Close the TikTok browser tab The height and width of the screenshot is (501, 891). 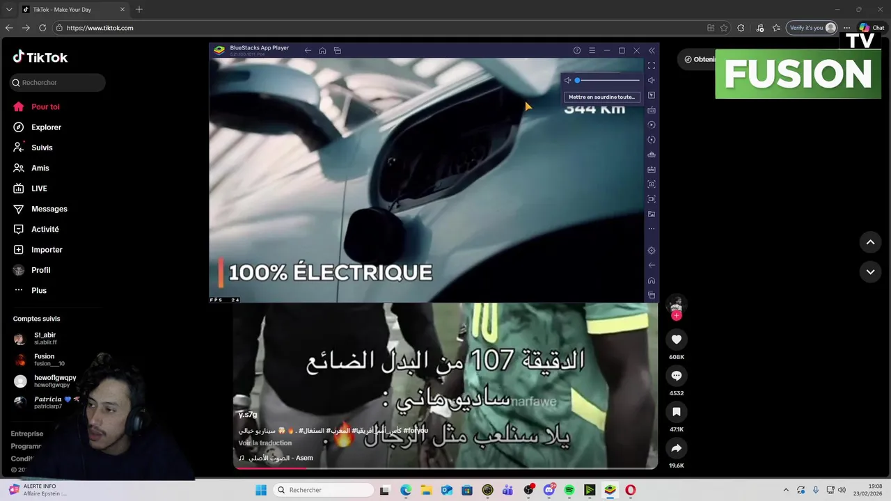coord(123,10)
